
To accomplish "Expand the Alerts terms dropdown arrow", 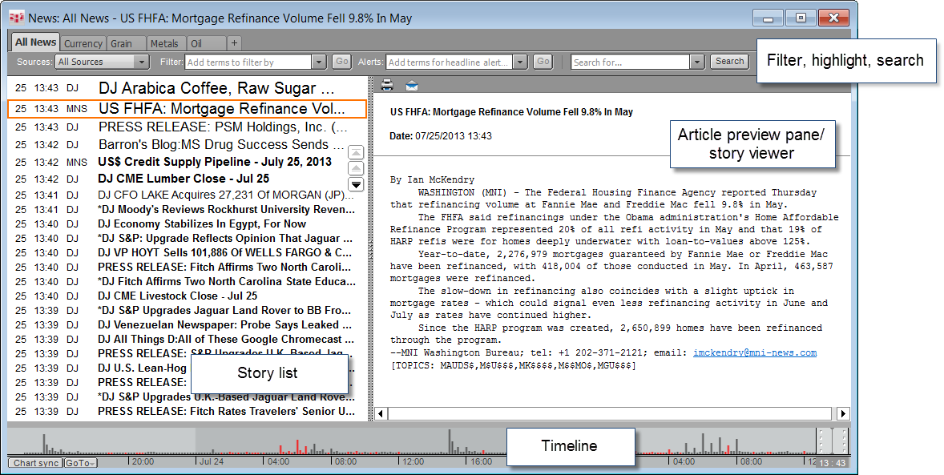I will coord(519,62).
